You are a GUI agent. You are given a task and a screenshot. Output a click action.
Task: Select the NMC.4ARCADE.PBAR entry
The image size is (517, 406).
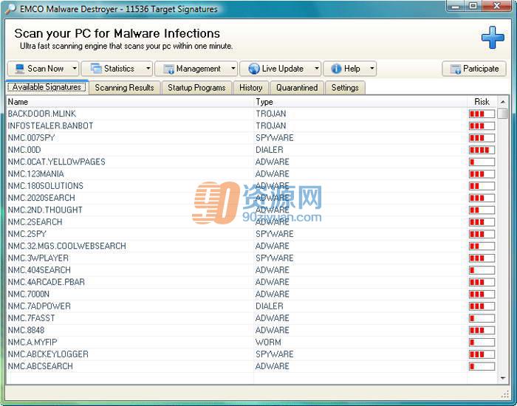(x=252, y=282)
